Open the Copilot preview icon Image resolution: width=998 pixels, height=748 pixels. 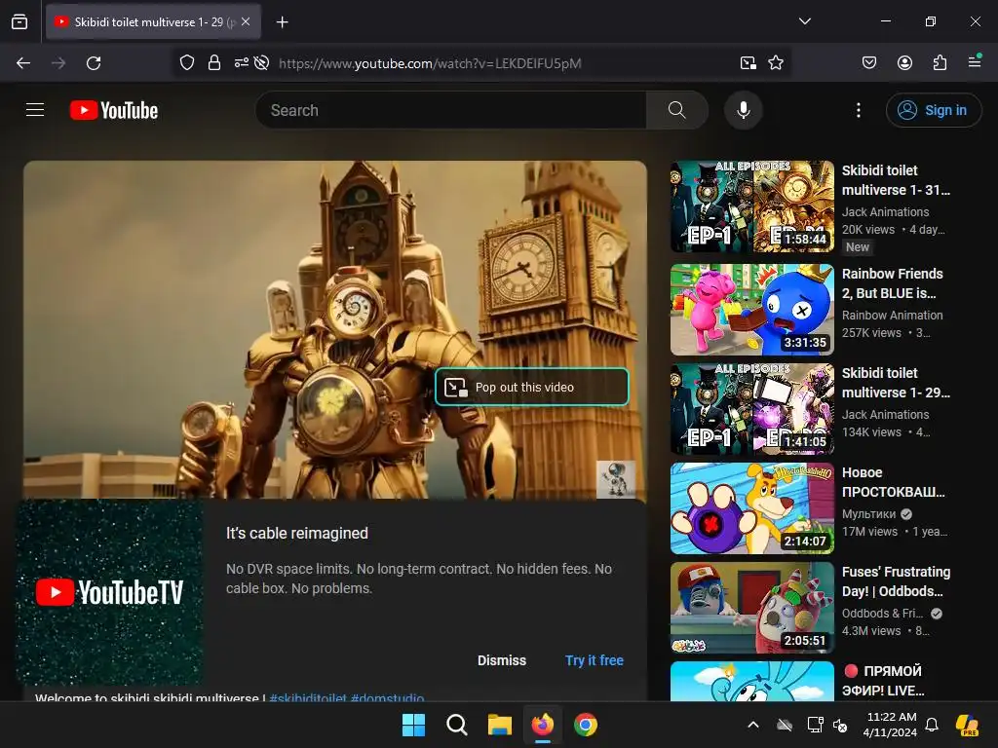pyautogui.click(x=968, y=725)
